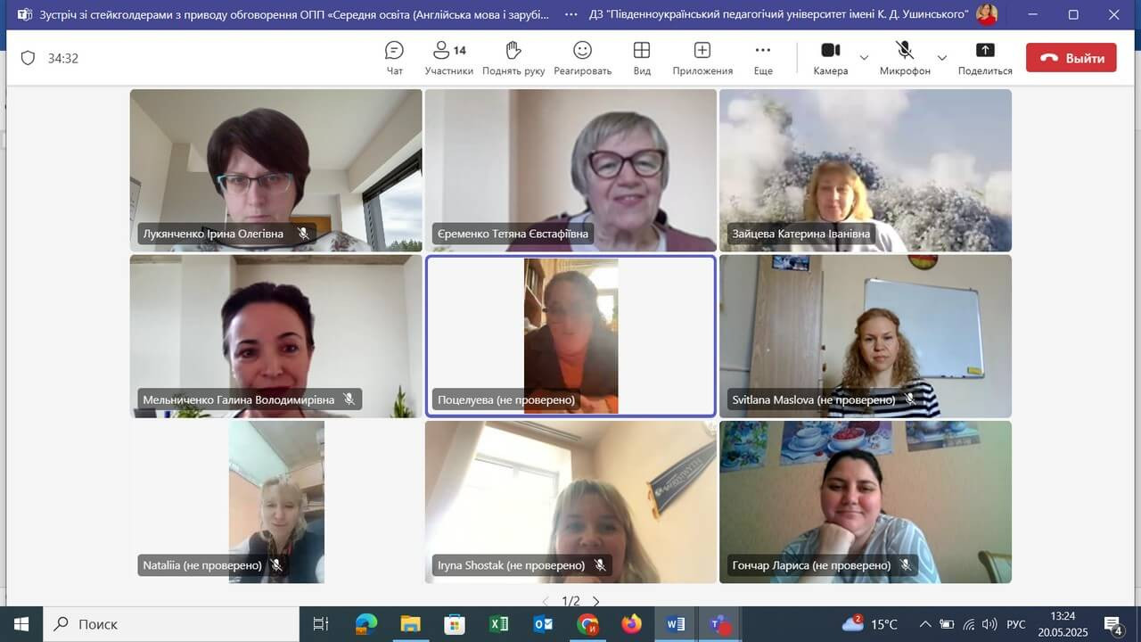Open the notification center with 4 alerts

tap(1112, 624)
